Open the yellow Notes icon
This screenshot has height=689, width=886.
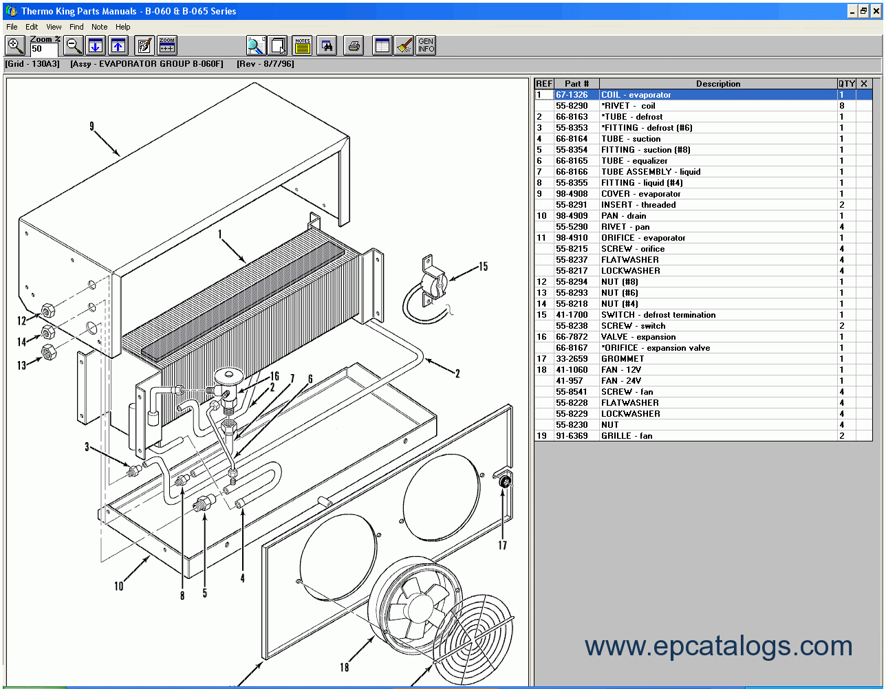[x=302, y=46]
